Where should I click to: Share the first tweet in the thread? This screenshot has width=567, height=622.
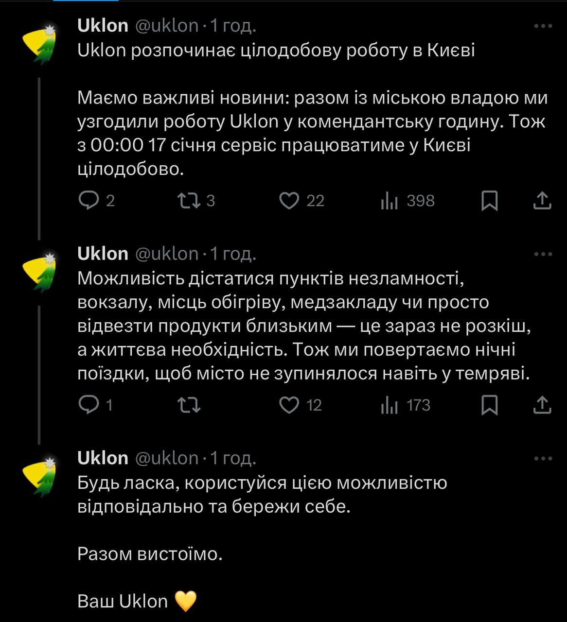pyautogui.click(x=542, y=201)
